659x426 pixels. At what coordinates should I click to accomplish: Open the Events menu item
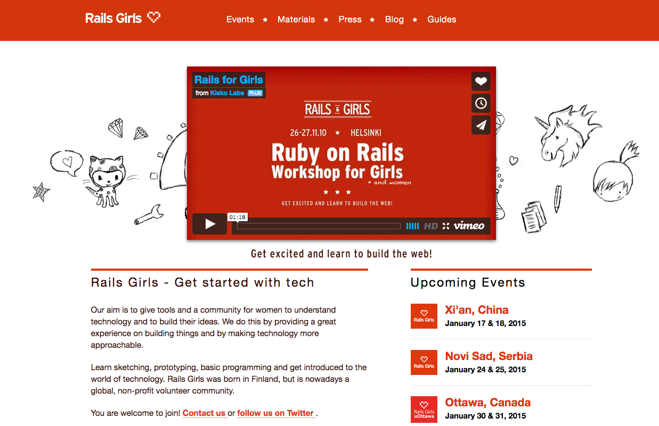pos(240,20)
